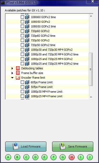Select settings slot D
This screenshot has width=99, height=163.
coord(36,157)
